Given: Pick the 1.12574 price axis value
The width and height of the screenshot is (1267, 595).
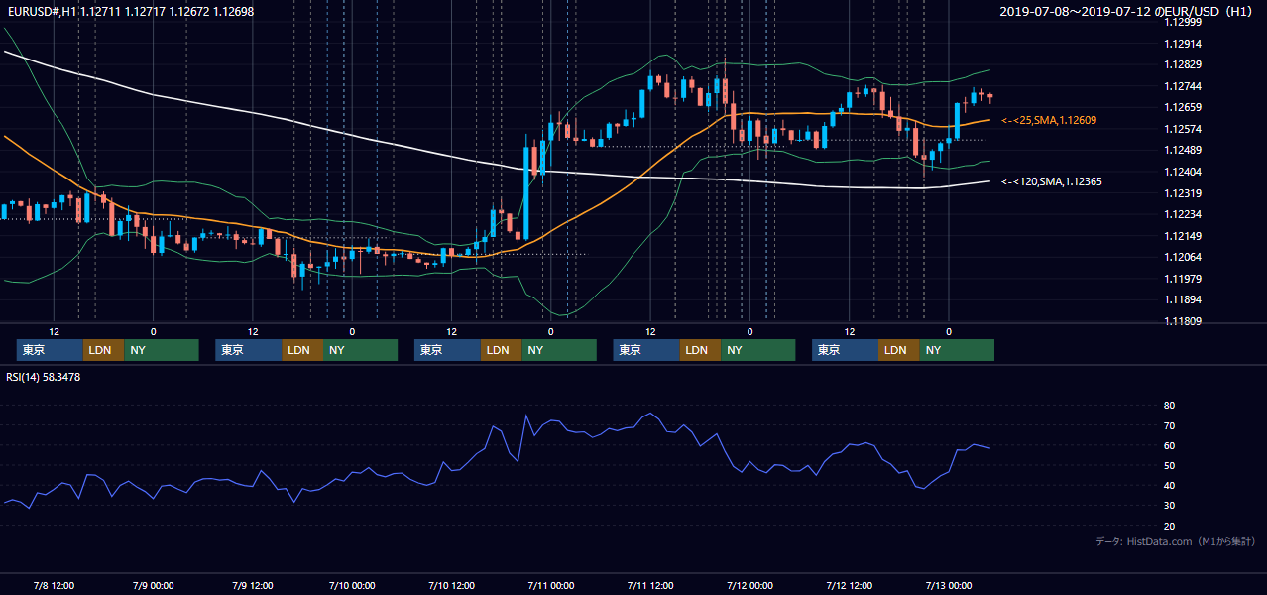Looking at the screenshot, I should click(x=1181, y=129).
